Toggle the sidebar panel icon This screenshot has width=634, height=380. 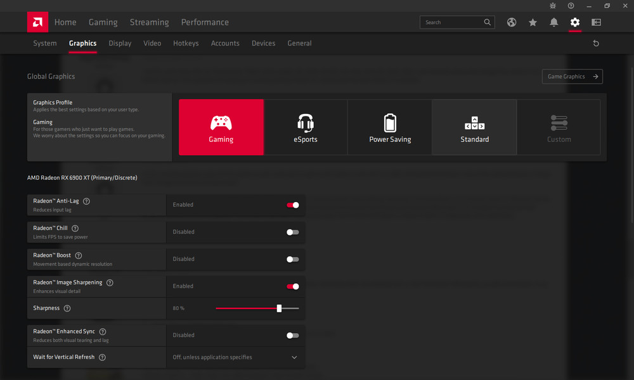[596, 22]
